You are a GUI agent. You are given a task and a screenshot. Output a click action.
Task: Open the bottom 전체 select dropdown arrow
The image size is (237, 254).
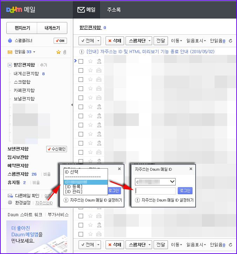click(98, 245)
